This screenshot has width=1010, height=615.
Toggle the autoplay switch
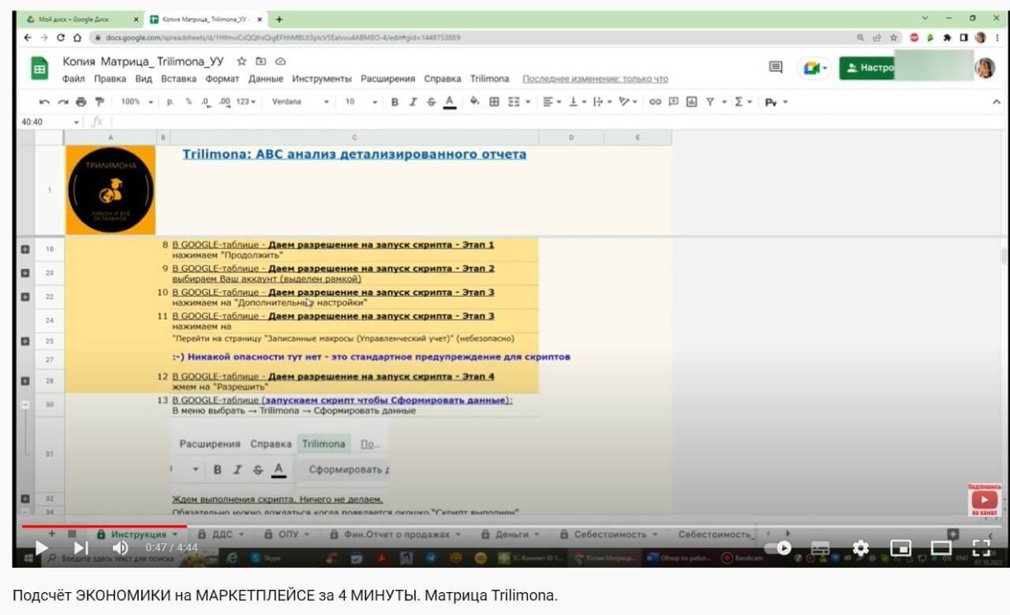click(x=780, y=547)
